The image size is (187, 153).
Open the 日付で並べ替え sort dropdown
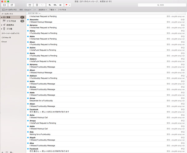click(x=34, y=13)
